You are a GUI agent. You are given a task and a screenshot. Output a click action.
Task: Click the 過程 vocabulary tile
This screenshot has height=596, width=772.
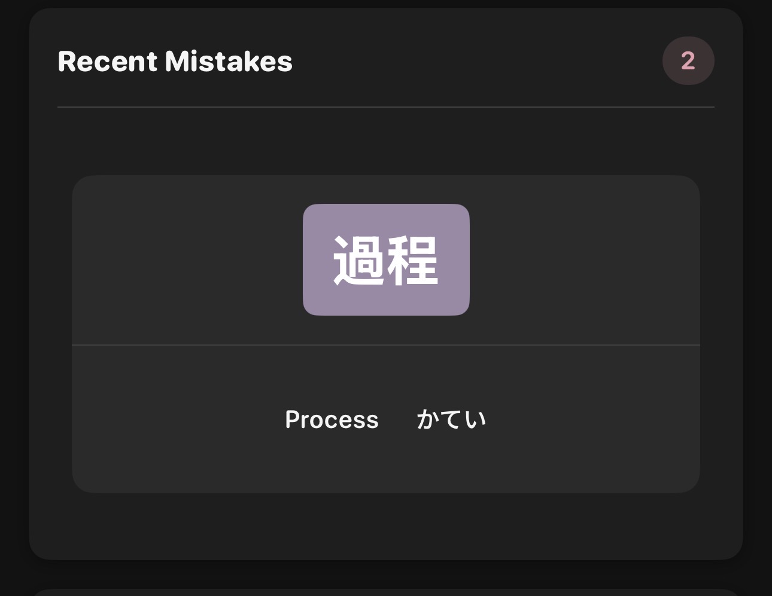pyautogui.click(x=386, y=259)
